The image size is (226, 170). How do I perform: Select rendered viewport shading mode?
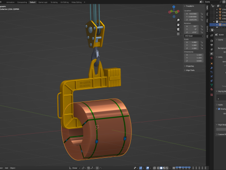[167, 168]
